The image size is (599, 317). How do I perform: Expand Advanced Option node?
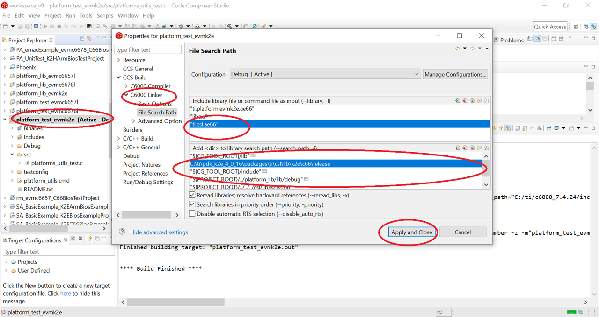pos(134,121)
